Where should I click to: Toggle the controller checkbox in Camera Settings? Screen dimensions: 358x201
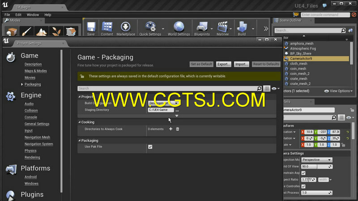coord(303,186)
